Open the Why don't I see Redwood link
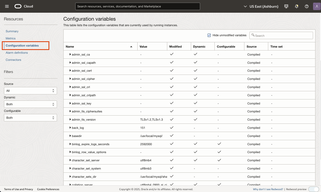 click(268, 189)
